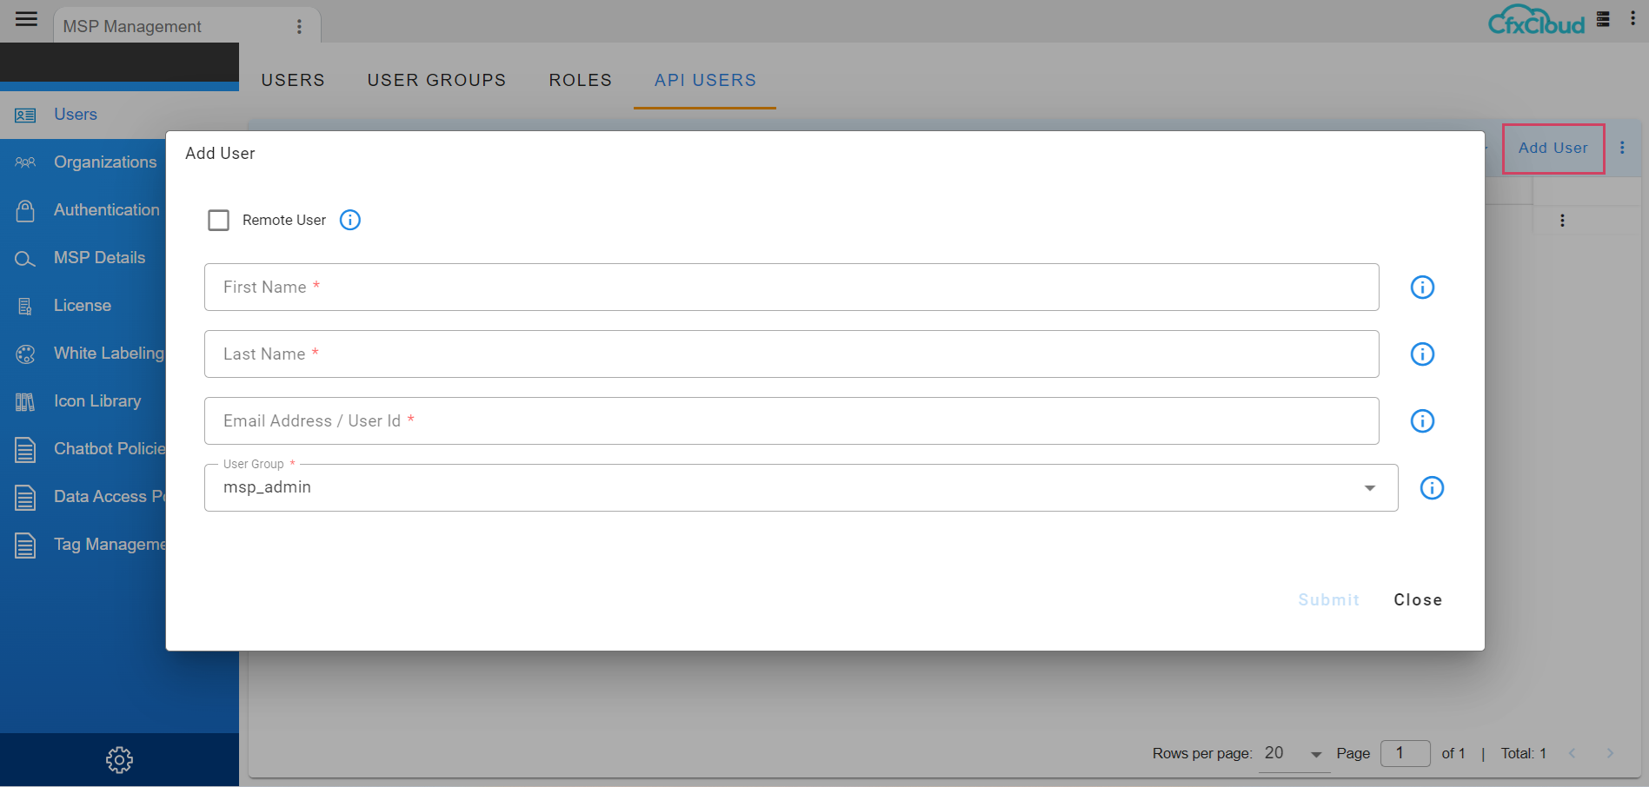Image resolution: width=1649 pixels, height=787 pixels.
Task: Open the Rows per page dropdown
Action: 1293,754
